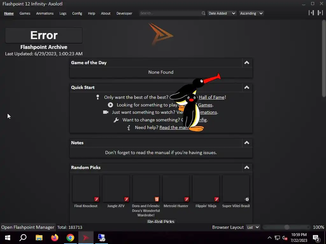Open the Windows Start menu

coord(8,238)
